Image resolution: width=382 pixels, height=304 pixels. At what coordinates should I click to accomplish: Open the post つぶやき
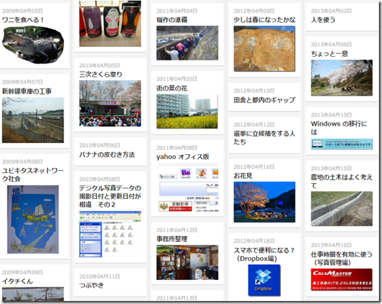pyautogui.click(x=92, y=285)
